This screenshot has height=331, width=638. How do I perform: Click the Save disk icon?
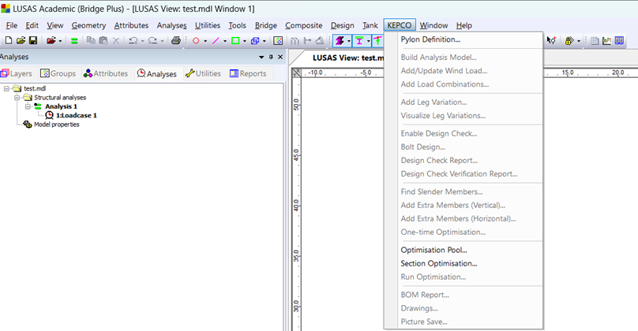click(33, 40)
